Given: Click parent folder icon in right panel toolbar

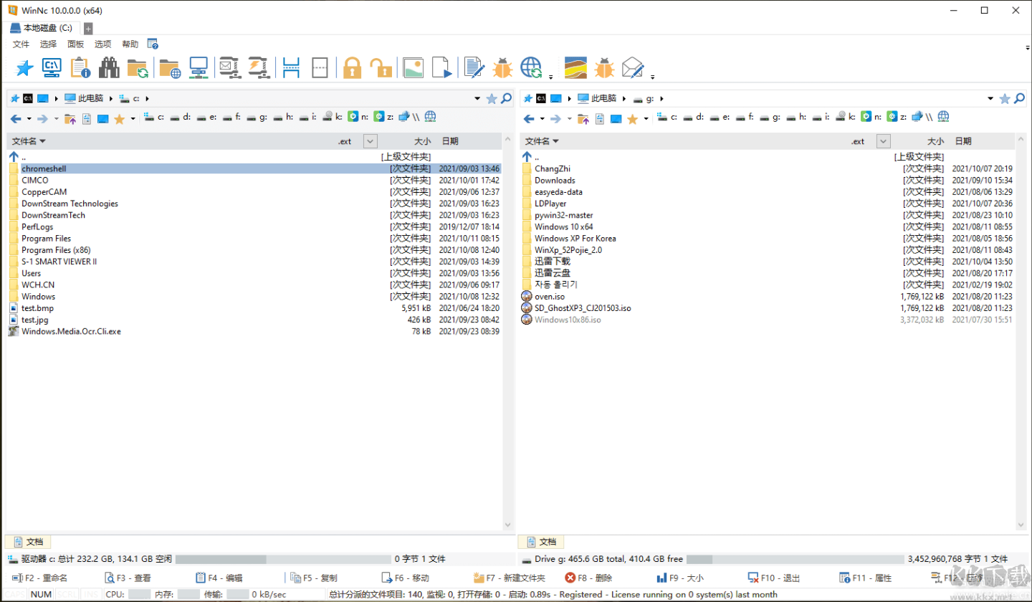Looking at the screenshot, I should [x=583, y=118].
